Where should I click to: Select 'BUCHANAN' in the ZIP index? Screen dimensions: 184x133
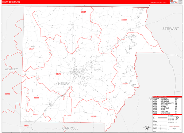pos(165,102)
